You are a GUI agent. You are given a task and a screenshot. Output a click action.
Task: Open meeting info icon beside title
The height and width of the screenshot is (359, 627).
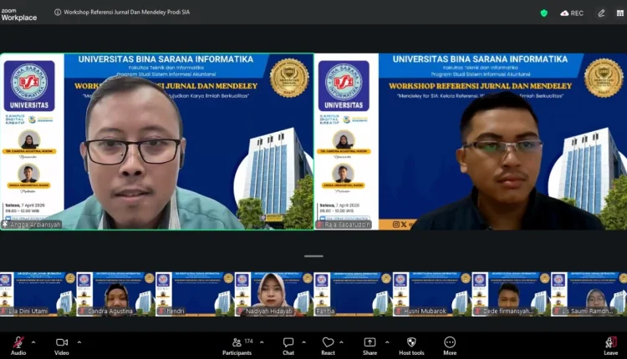click(x=58, y=12)
